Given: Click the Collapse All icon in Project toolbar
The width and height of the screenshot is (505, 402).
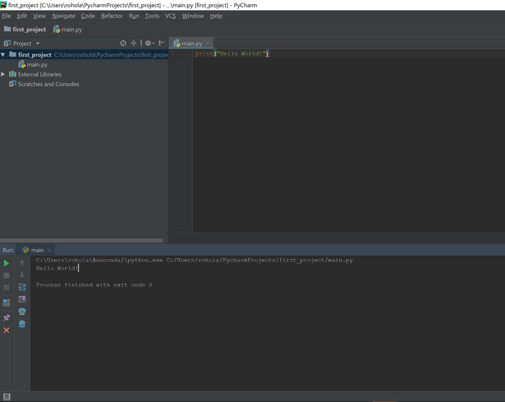Looking at the screenshot, I should [133, 44].
